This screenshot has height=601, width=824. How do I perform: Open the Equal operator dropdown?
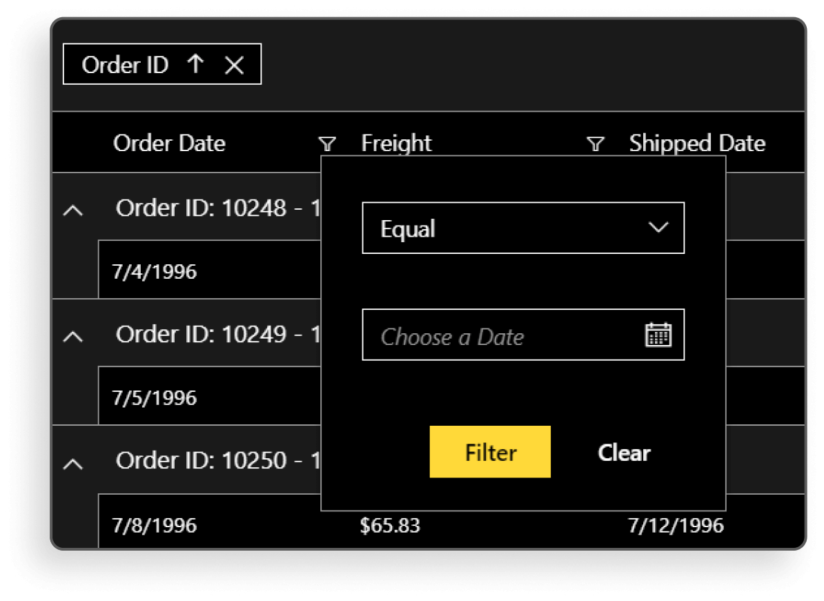(523, 228)
